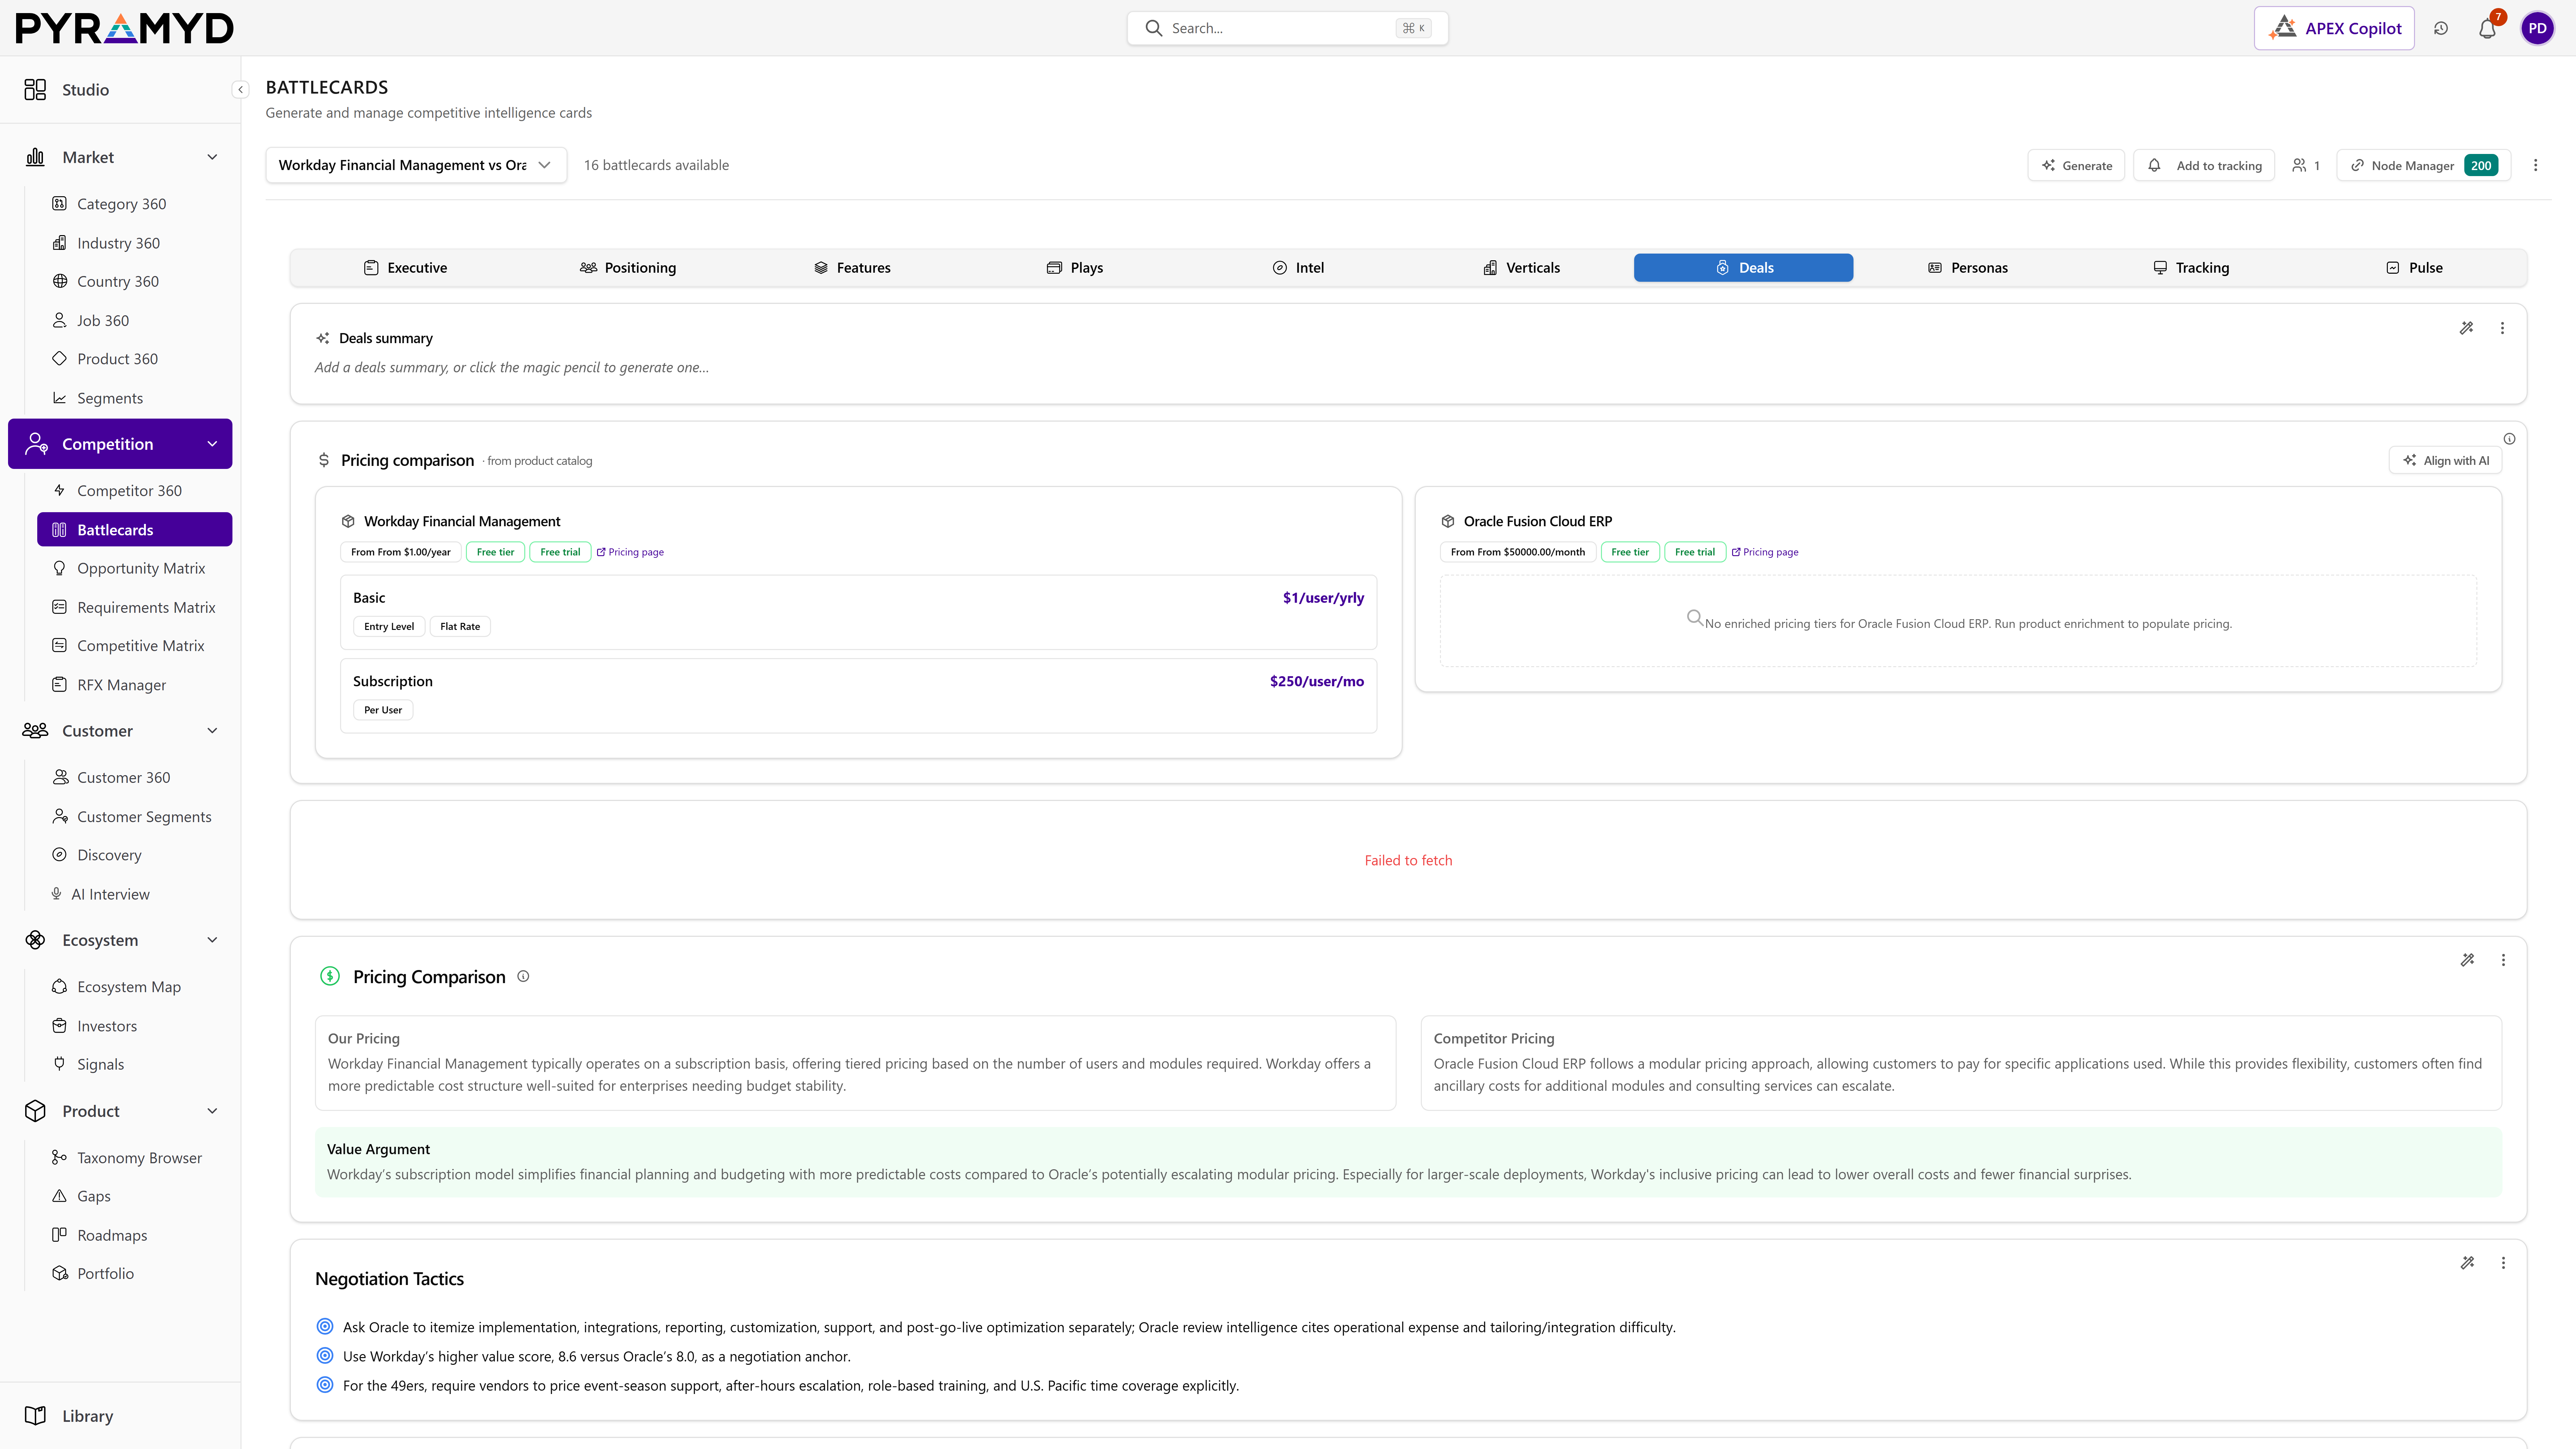Collapse the Product section
This screenshot has width=2576, height=1449.
[x=212, y=1111]
